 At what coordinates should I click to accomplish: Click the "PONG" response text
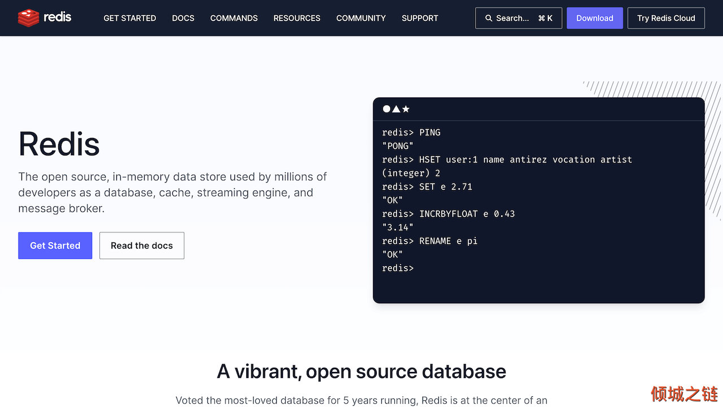pos(398,146)
